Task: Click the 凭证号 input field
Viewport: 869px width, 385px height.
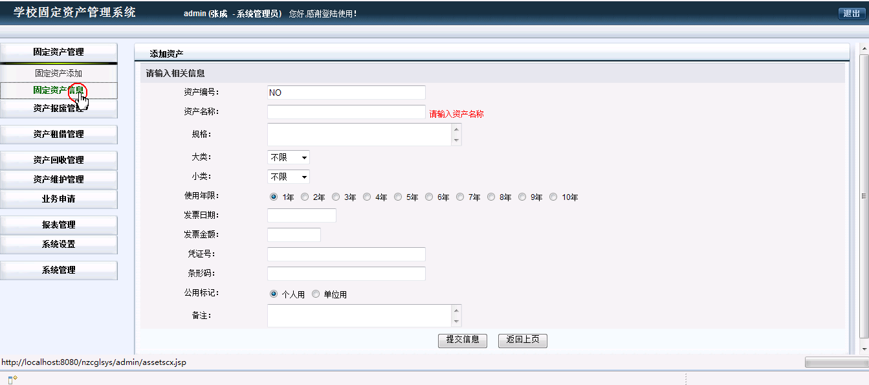Action: pyautogui.click(x=346, y=254)
